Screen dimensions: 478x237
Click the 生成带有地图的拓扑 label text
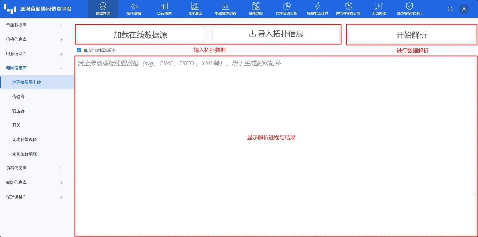100,50
